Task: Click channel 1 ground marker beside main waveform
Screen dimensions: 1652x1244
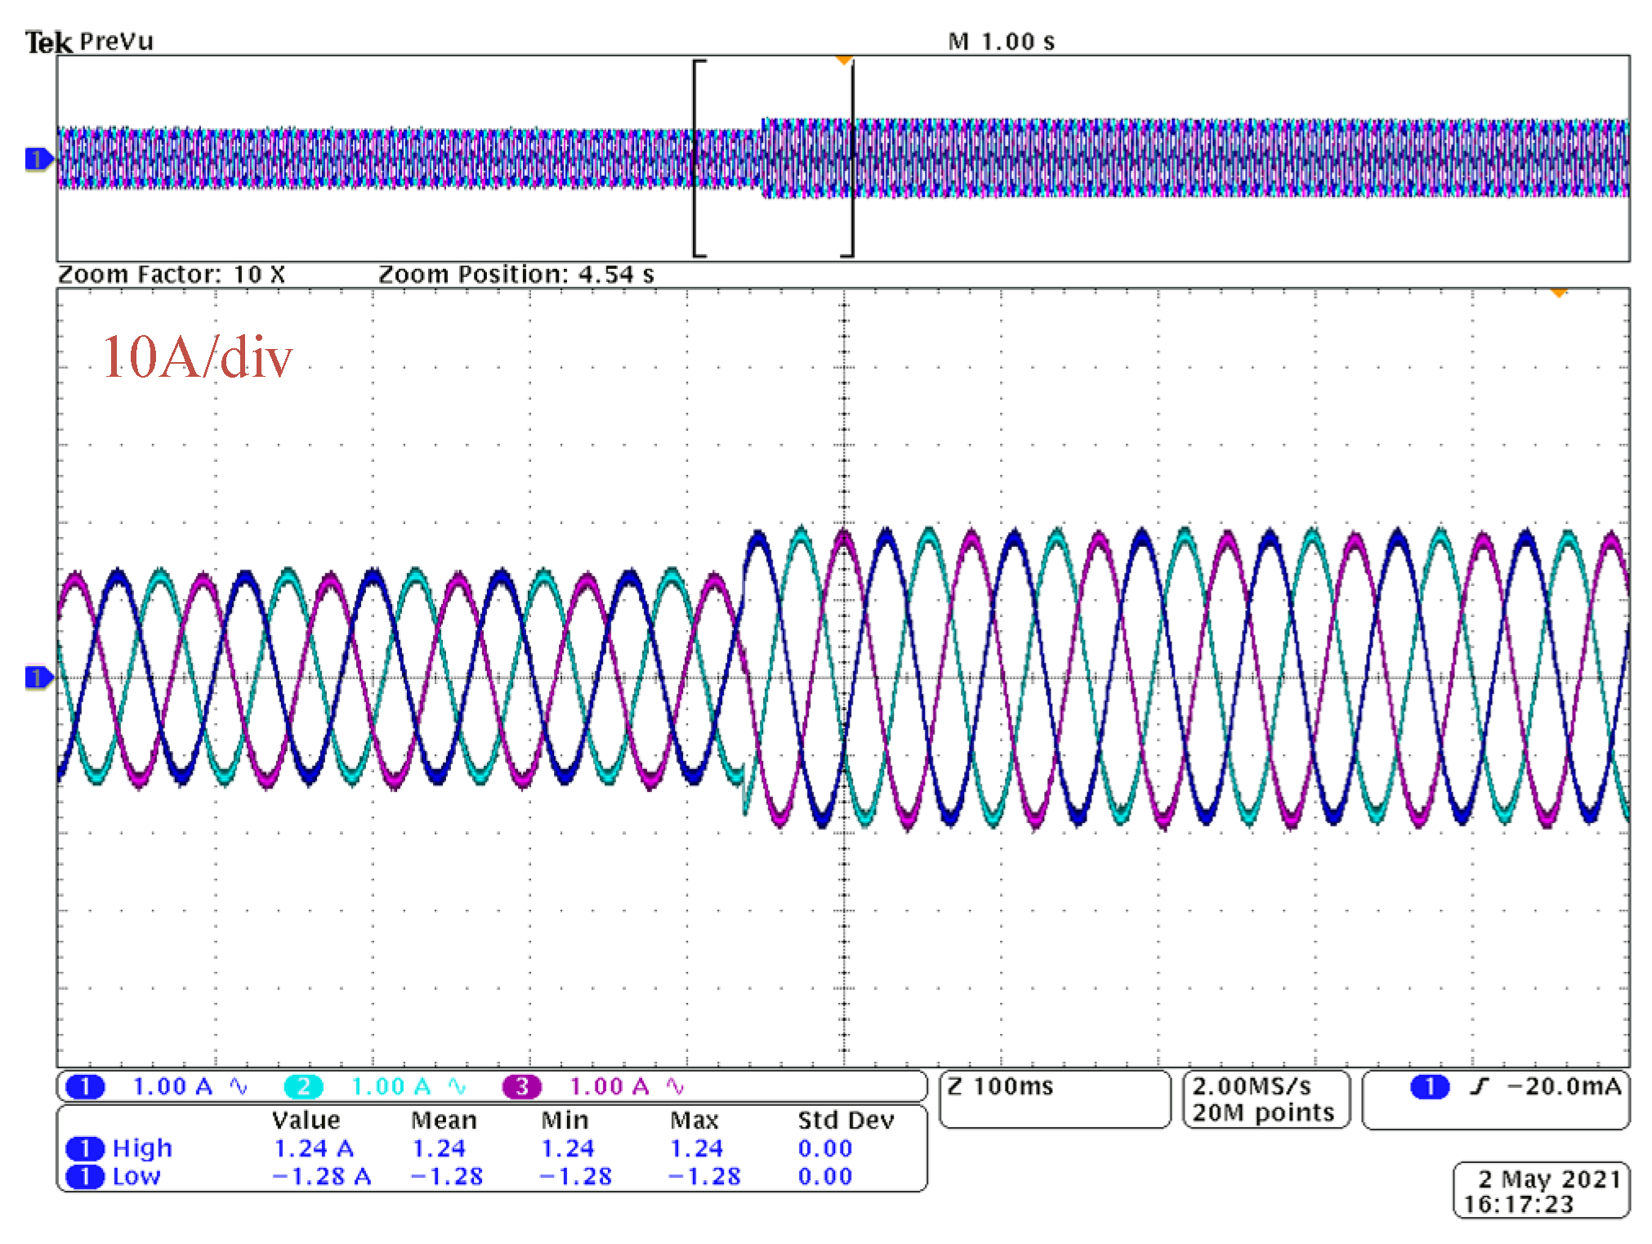Action: 38,678
